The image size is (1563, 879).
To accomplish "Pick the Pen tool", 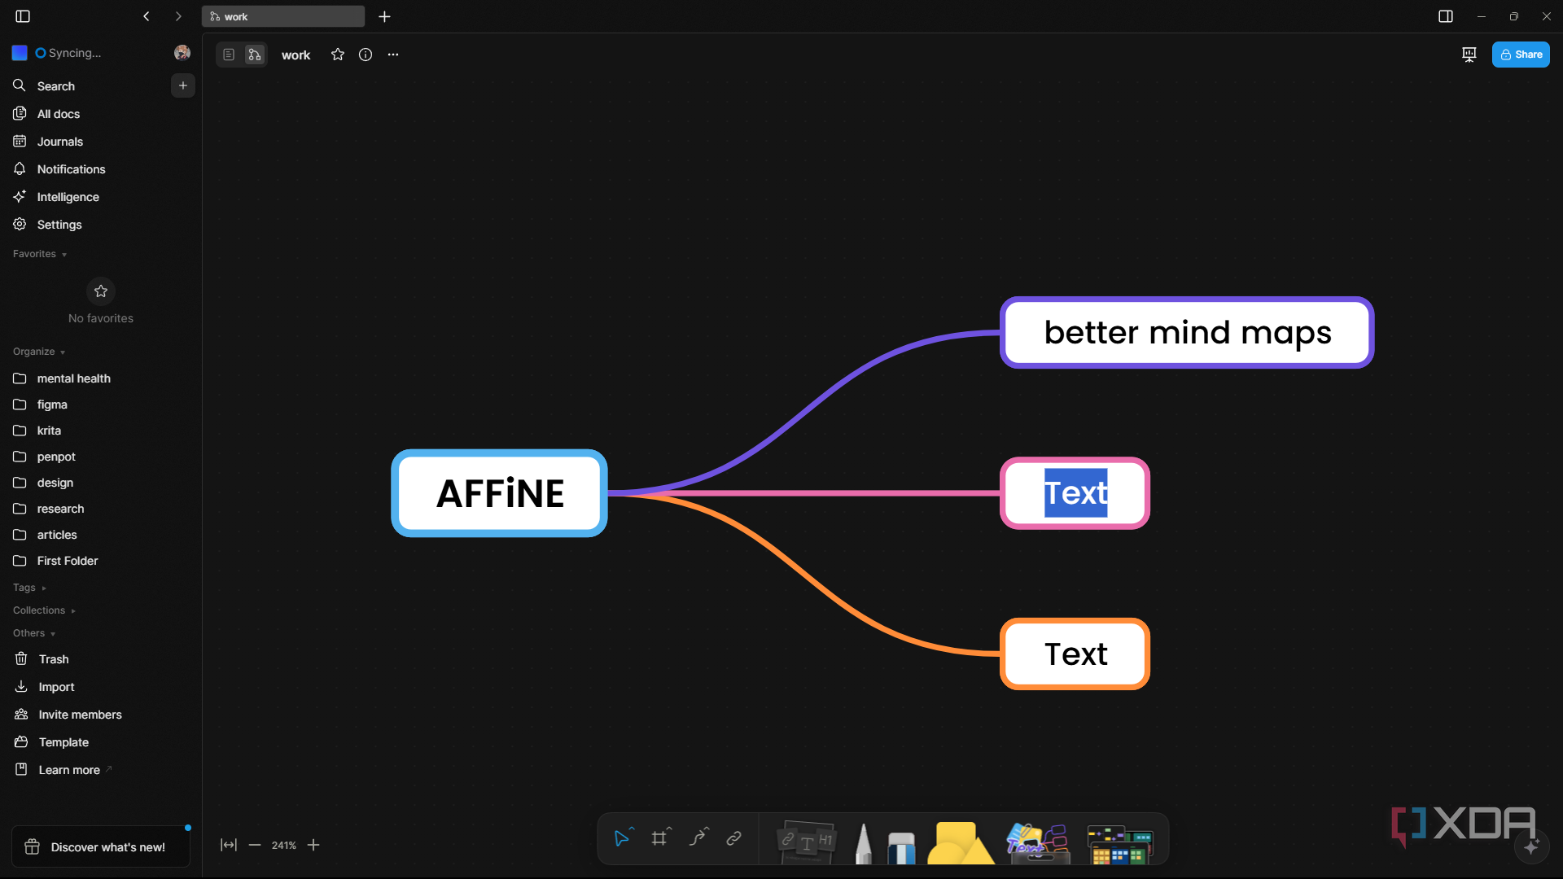I will pyautogui.click(x=863, y=843).
